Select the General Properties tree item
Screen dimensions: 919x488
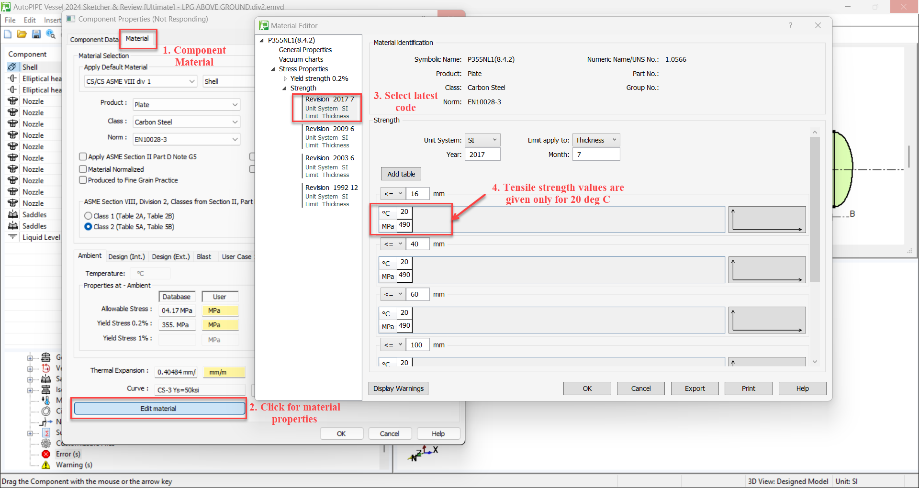[305, 50]
